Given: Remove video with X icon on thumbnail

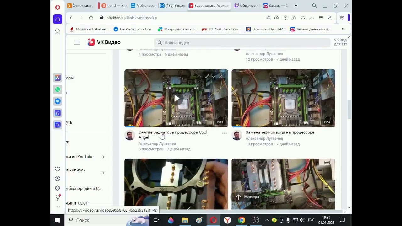Looking at the screenshot, I should pos(221,76).
